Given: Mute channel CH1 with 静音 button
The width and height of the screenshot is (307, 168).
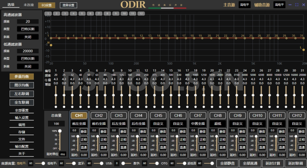Looking at the screenshot, I should pos(83,131).
